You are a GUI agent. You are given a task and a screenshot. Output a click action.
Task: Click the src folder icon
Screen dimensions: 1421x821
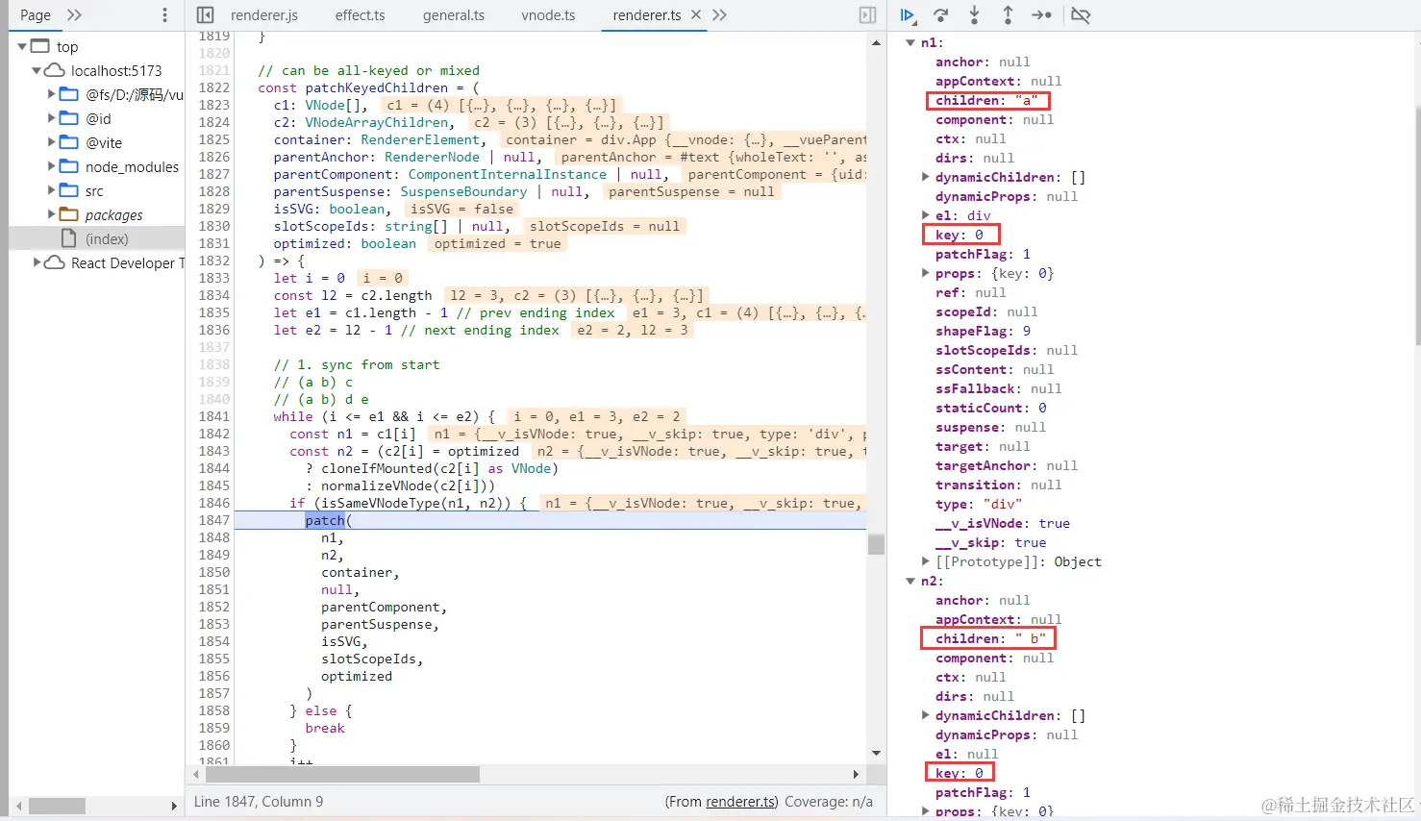69,190
